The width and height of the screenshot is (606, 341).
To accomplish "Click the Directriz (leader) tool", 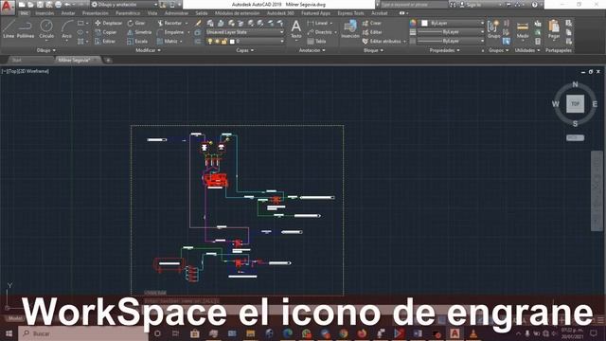I will 320,32.
